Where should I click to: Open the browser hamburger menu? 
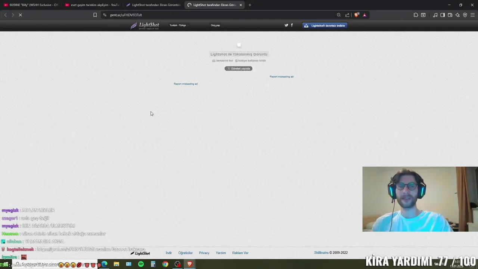click(x=472, y=15)
